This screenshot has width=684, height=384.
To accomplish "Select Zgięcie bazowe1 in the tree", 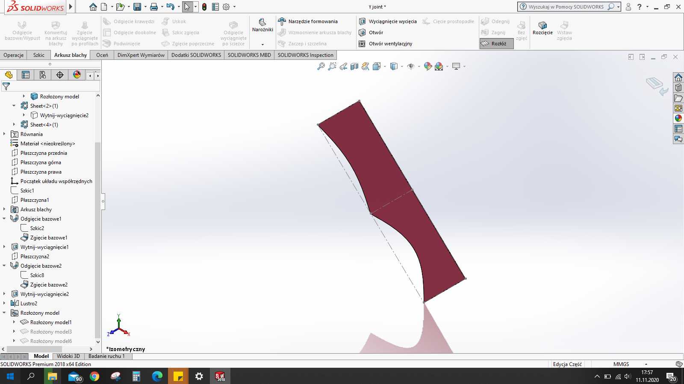I will pos(49,238).
